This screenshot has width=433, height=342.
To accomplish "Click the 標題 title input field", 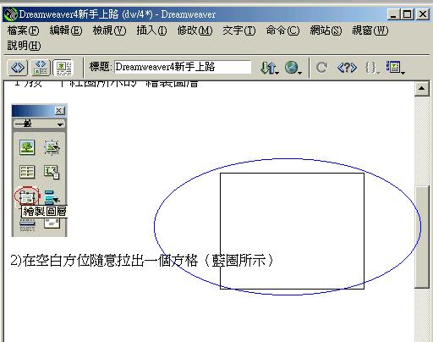I will pyautogui.click(x=183, y=67).
